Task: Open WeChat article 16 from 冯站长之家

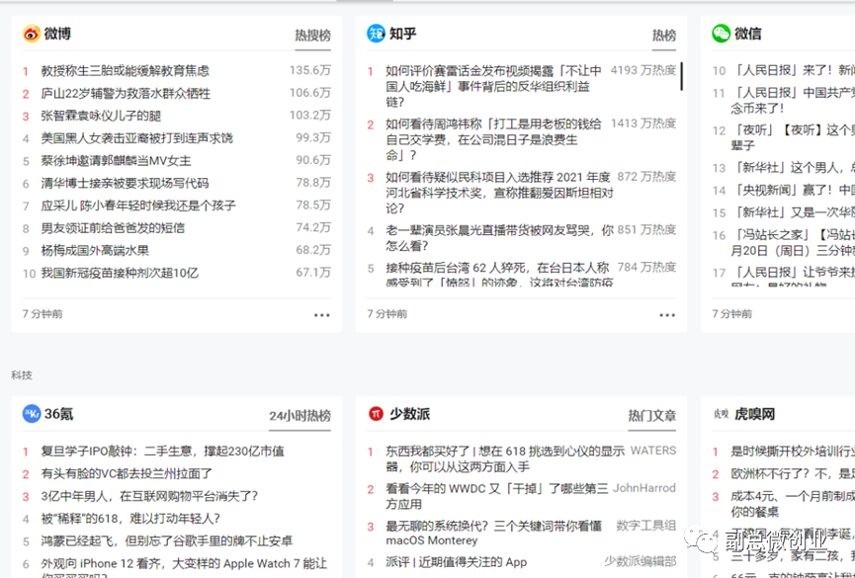Action: pyautogui.click(x=793, y=243)
